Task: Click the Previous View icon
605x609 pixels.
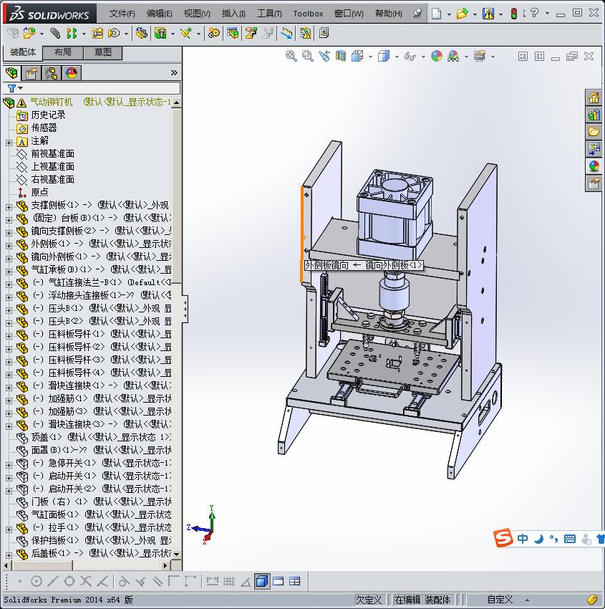Action: (x=324, y=57)
